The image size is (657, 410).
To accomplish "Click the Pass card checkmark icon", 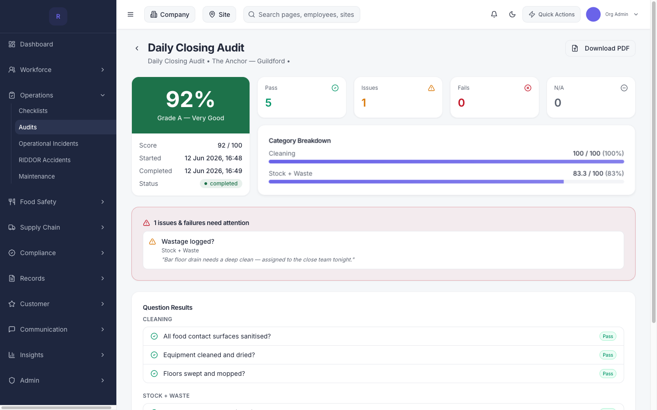I will [335, 88].
